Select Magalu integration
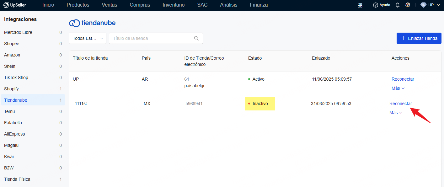 coord(33,145)
